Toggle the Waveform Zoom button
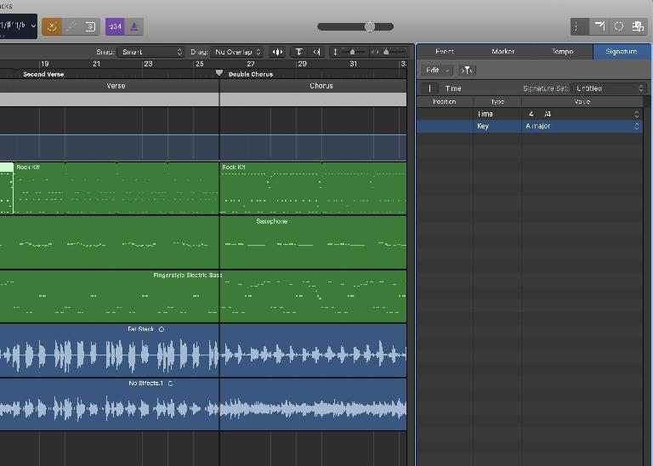653x466 pixels. click(277, 52)
